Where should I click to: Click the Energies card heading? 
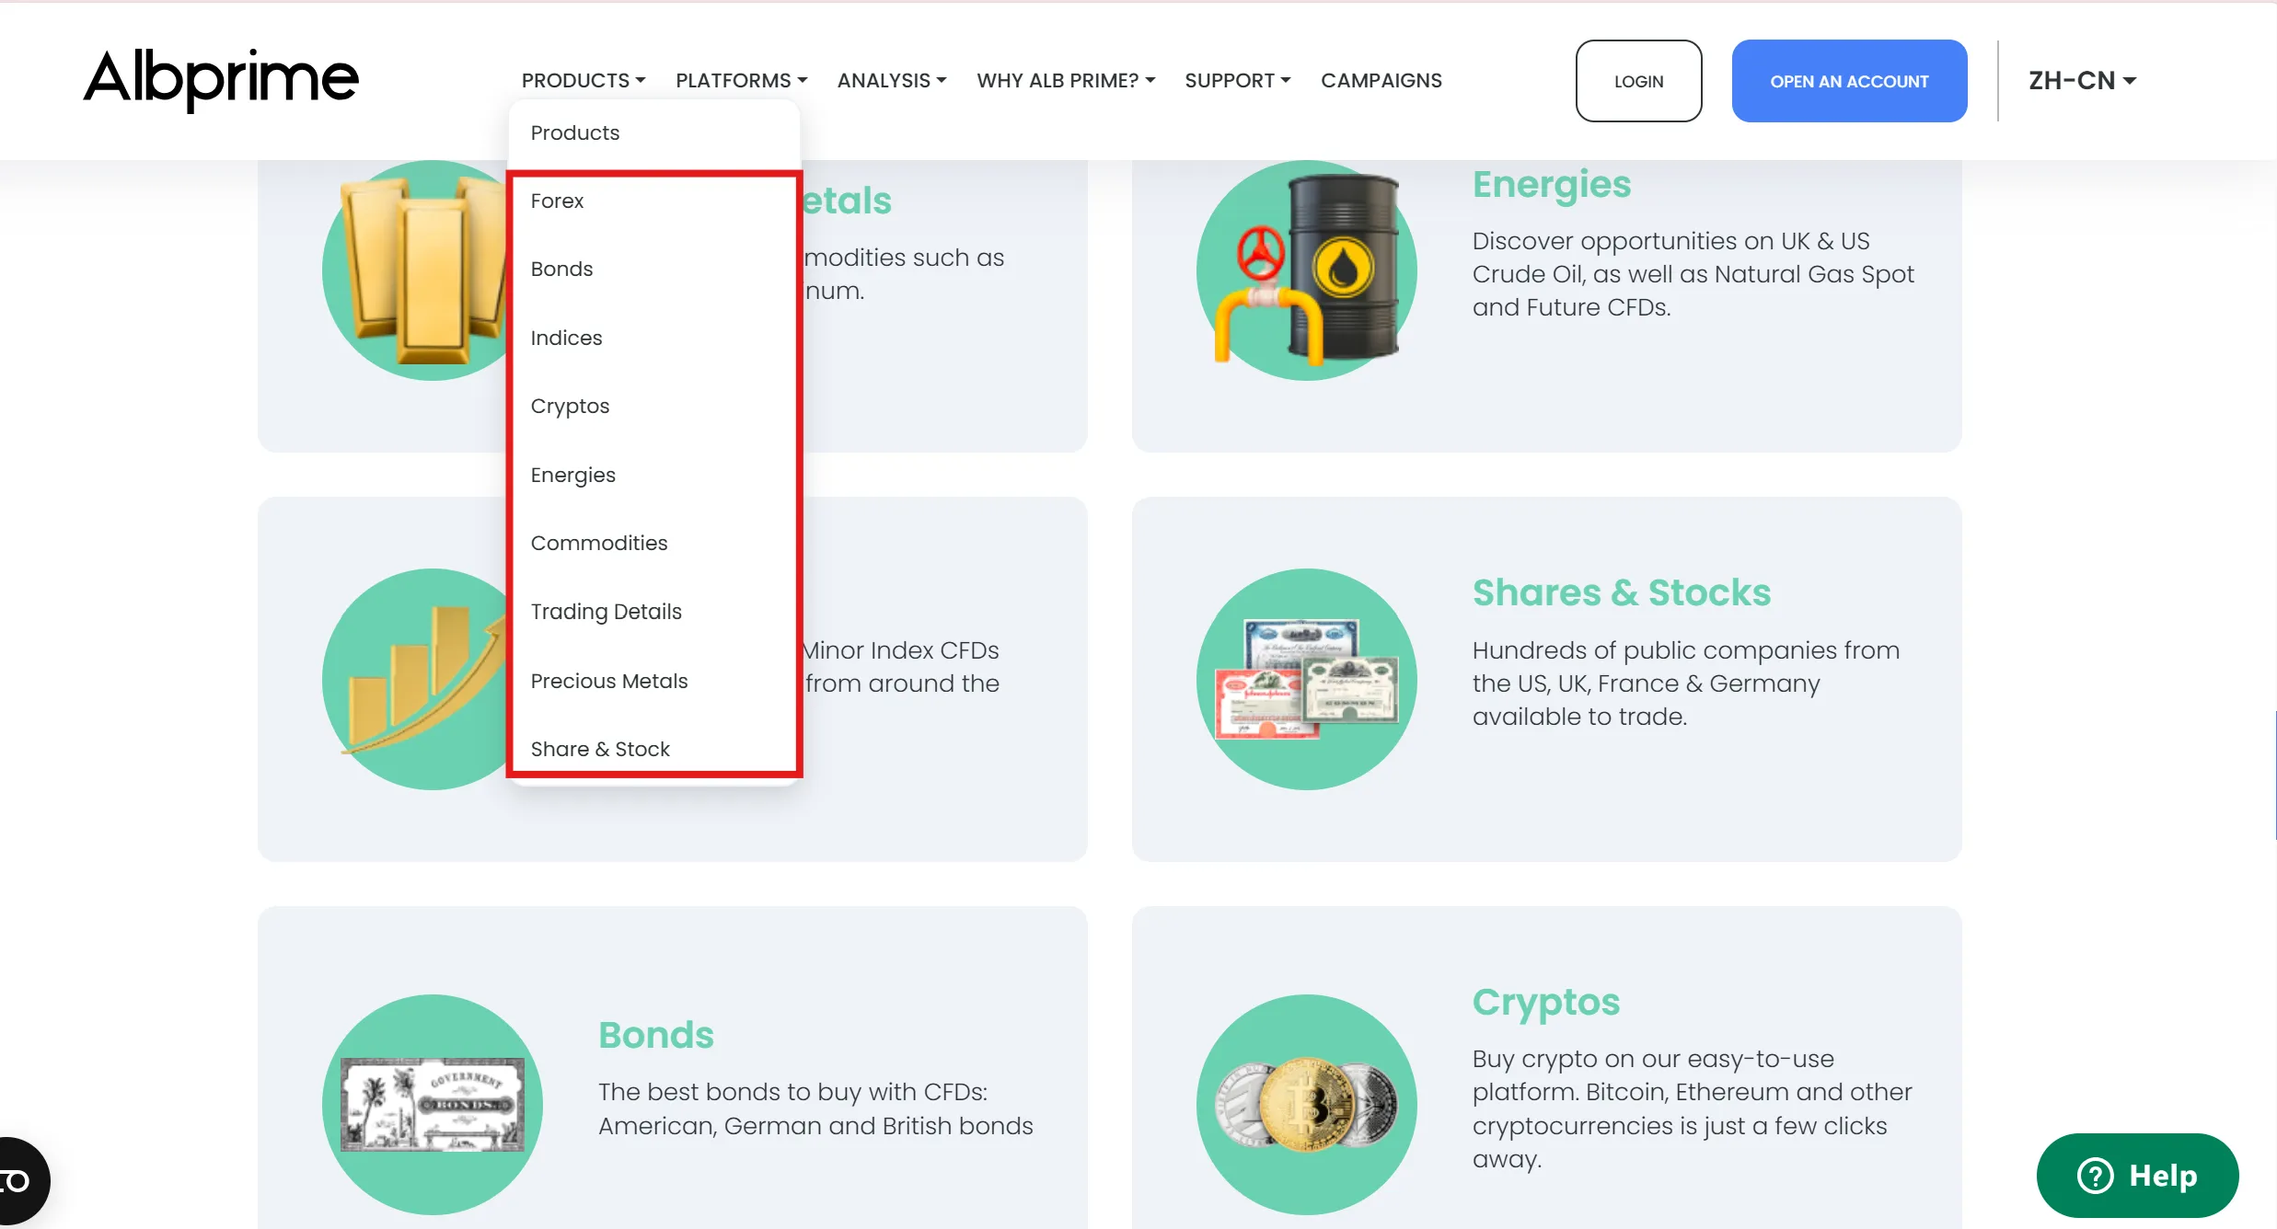1552,184
